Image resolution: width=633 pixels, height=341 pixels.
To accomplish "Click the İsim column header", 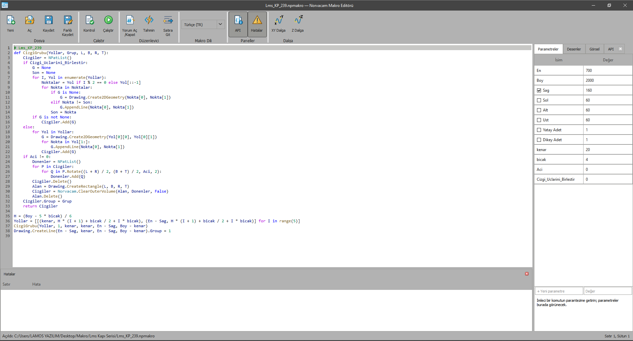I will [558, 60].
